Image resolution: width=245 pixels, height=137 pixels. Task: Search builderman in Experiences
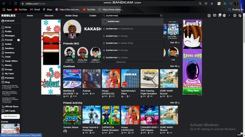tap(132, 29)
